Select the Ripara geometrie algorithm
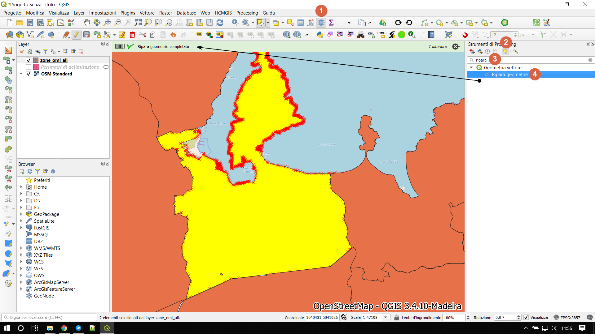595x334 pixels. [509, 75]
